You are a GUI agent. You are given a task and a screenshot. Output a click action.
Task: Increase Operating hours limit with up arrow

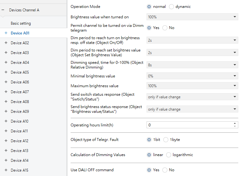(235, 123)
